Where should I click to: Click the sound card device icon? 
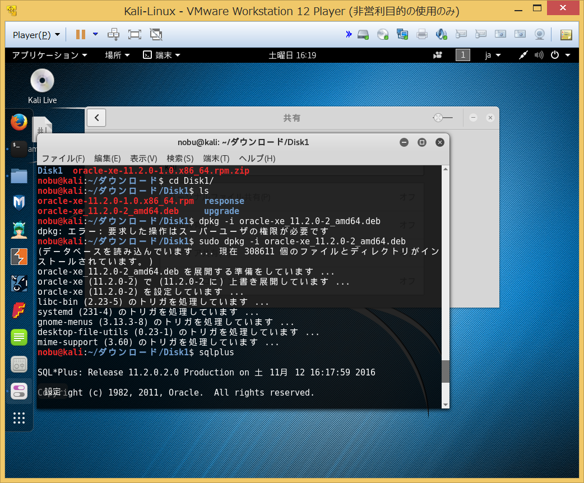[x=441, y=35]
